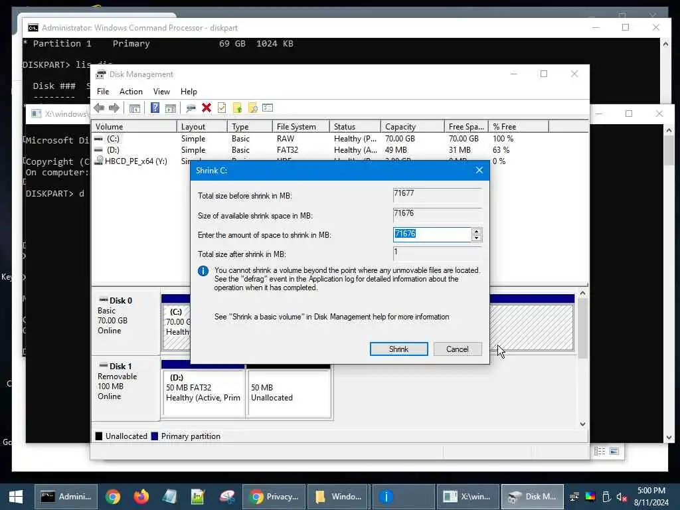Viewport: 680px width, 510px height.
Task: Select the Disk 1 label panel
Action: [x=126, y=388]
